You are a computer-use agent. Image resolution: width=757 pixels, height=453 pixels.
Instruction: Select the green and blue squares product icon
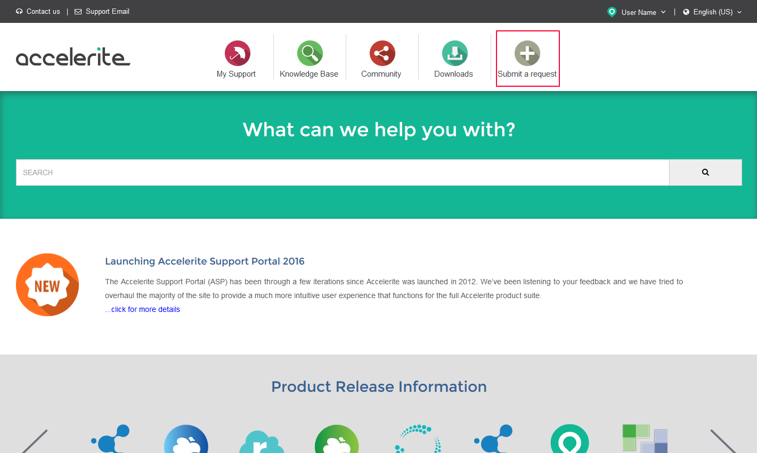coord(645,439)
